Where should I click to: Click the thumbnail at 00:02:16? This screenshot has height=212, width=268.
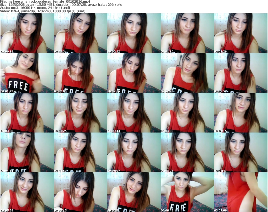(x=134, y=73)
